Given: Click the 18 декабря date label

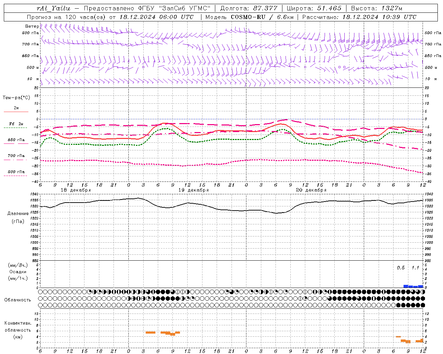Looking at the screenshot, I should pyautogui.click(x=76, y=190).
